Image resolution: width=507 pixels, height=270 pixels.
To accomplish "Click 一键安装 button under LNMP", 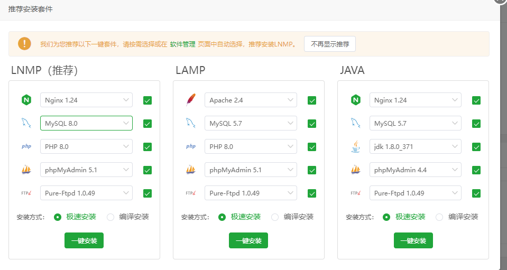I will click(x=84, y=240).
